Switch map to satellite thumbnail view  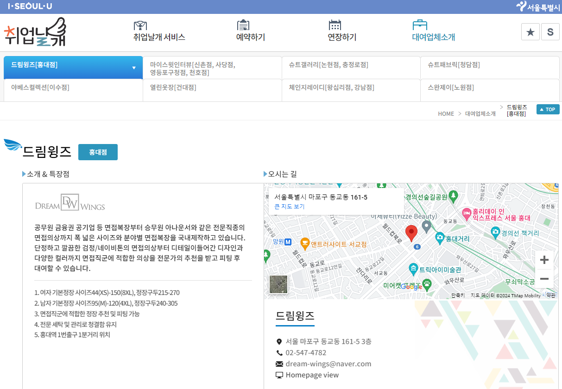coord(278,284)
